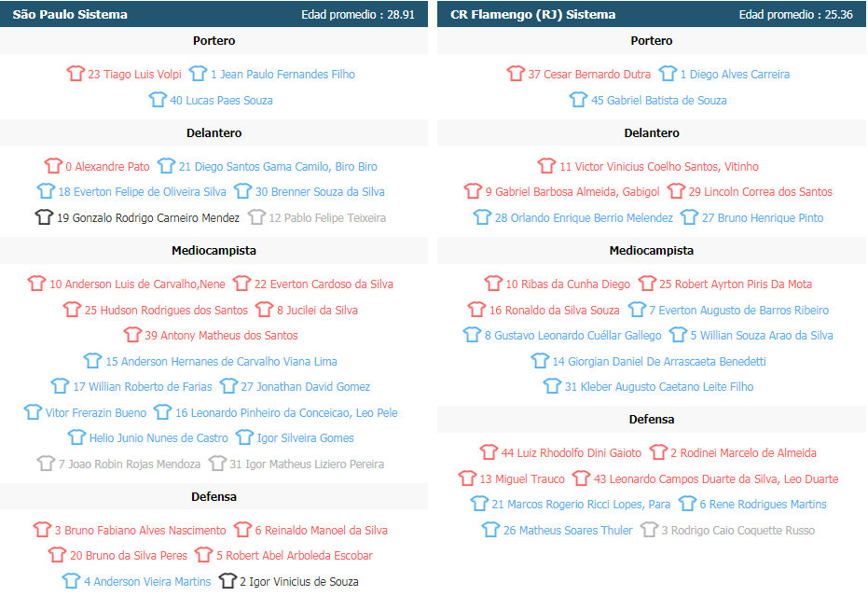The width and height of the screenshot is (868, 596).
Task: Open player 6 Reinaldo Manoel da Silva
Action: 322,531
